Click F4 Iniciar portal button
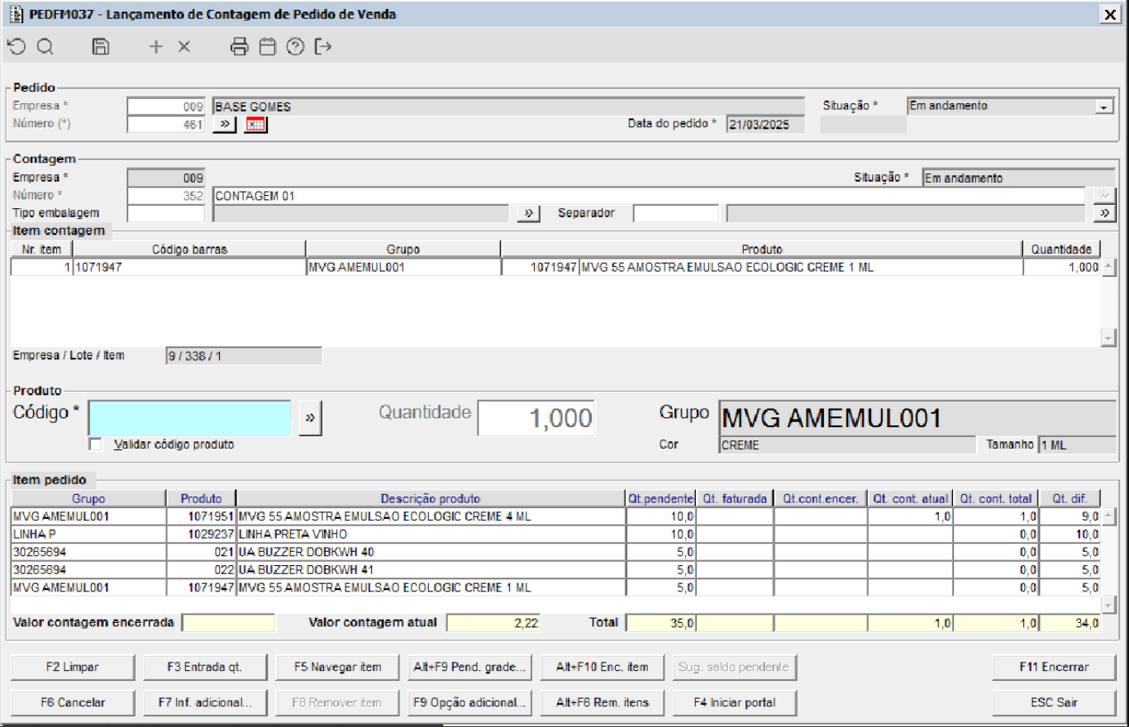Image resolution: width=1129 pixels, height=727 pixels. click(x=735, y=703)
